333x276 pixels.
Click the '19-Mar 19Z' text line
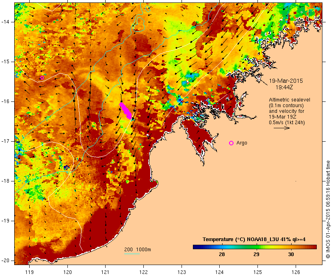(x=283, y=117)
